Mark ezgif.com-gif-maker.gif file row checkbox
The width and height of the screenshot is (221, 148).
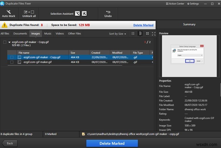coord(12,62)
